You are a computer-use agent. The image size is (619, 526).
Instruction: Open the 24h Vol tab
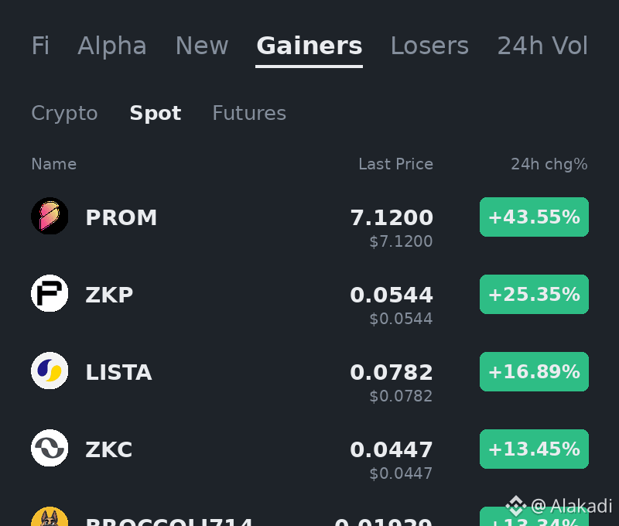[542, 46]
